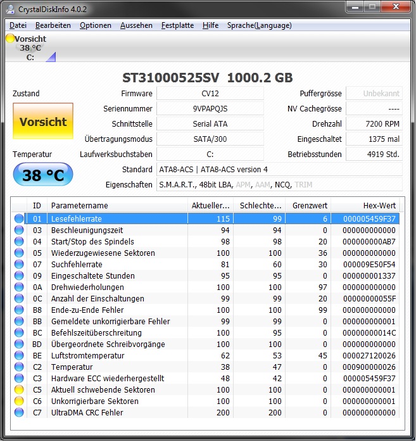Click the yellow Vorsicht health status button

click(43, 121)
